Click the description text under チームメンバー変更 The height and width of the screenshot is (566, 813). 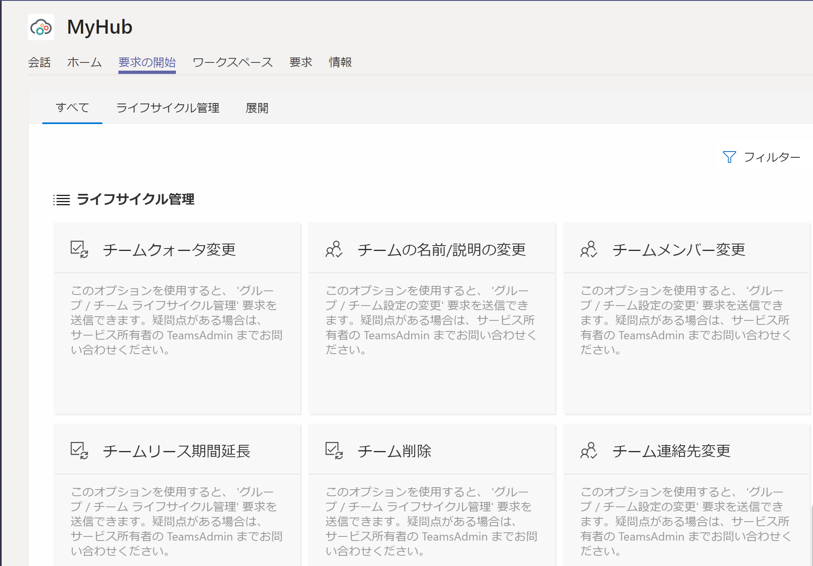point(686,320)
